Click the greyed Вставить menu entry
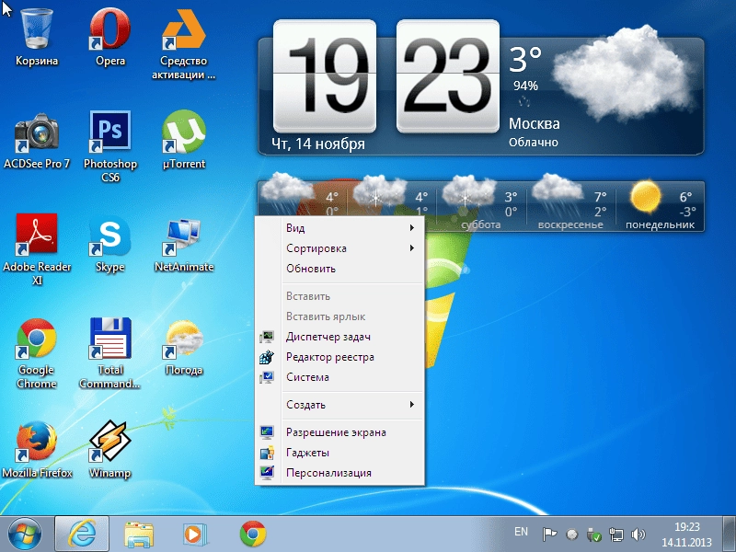The width and height of the screenshot is (736, 552). [x=339, y=296]
